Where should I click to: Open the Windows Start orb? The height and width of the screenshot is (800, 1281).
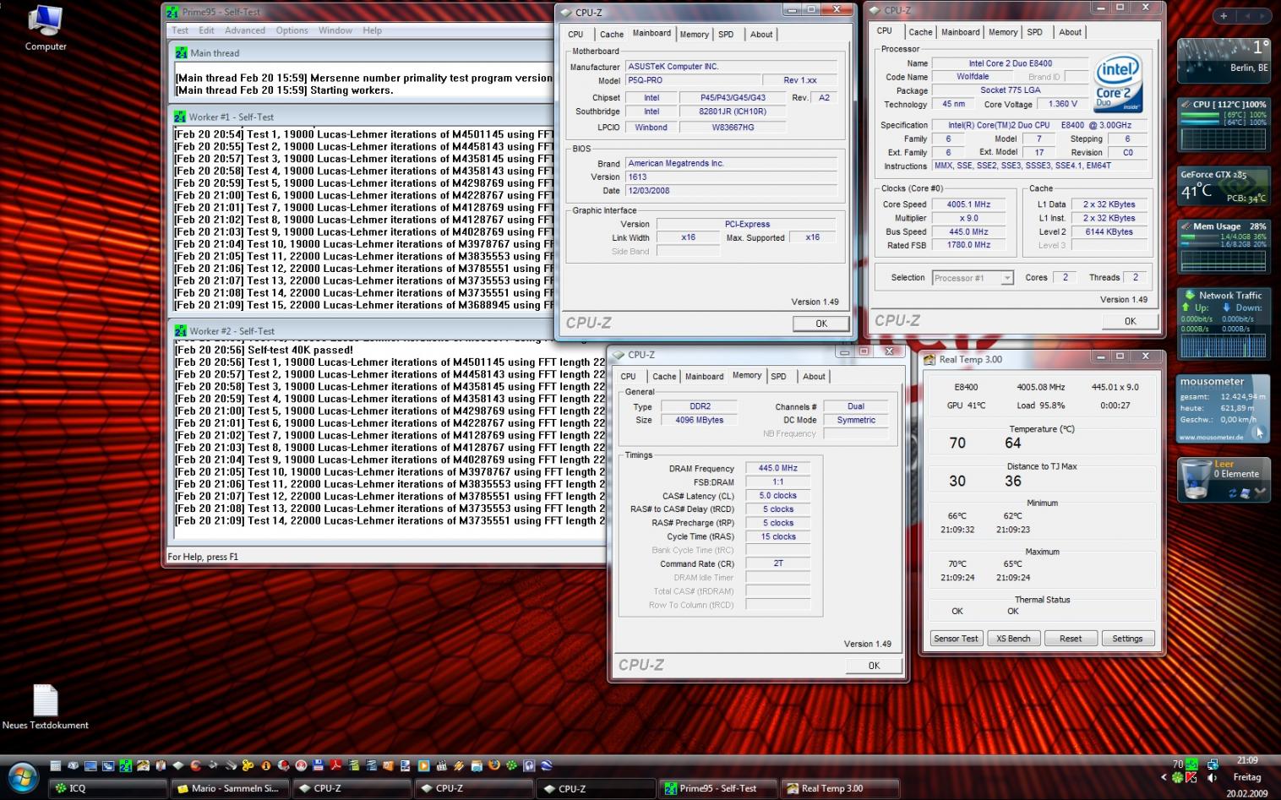click(23, 778)
